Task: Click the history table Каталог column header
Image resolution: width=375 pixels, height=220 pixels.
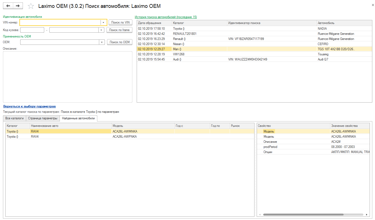Action: pyautogui.click(x=199, y=23)
